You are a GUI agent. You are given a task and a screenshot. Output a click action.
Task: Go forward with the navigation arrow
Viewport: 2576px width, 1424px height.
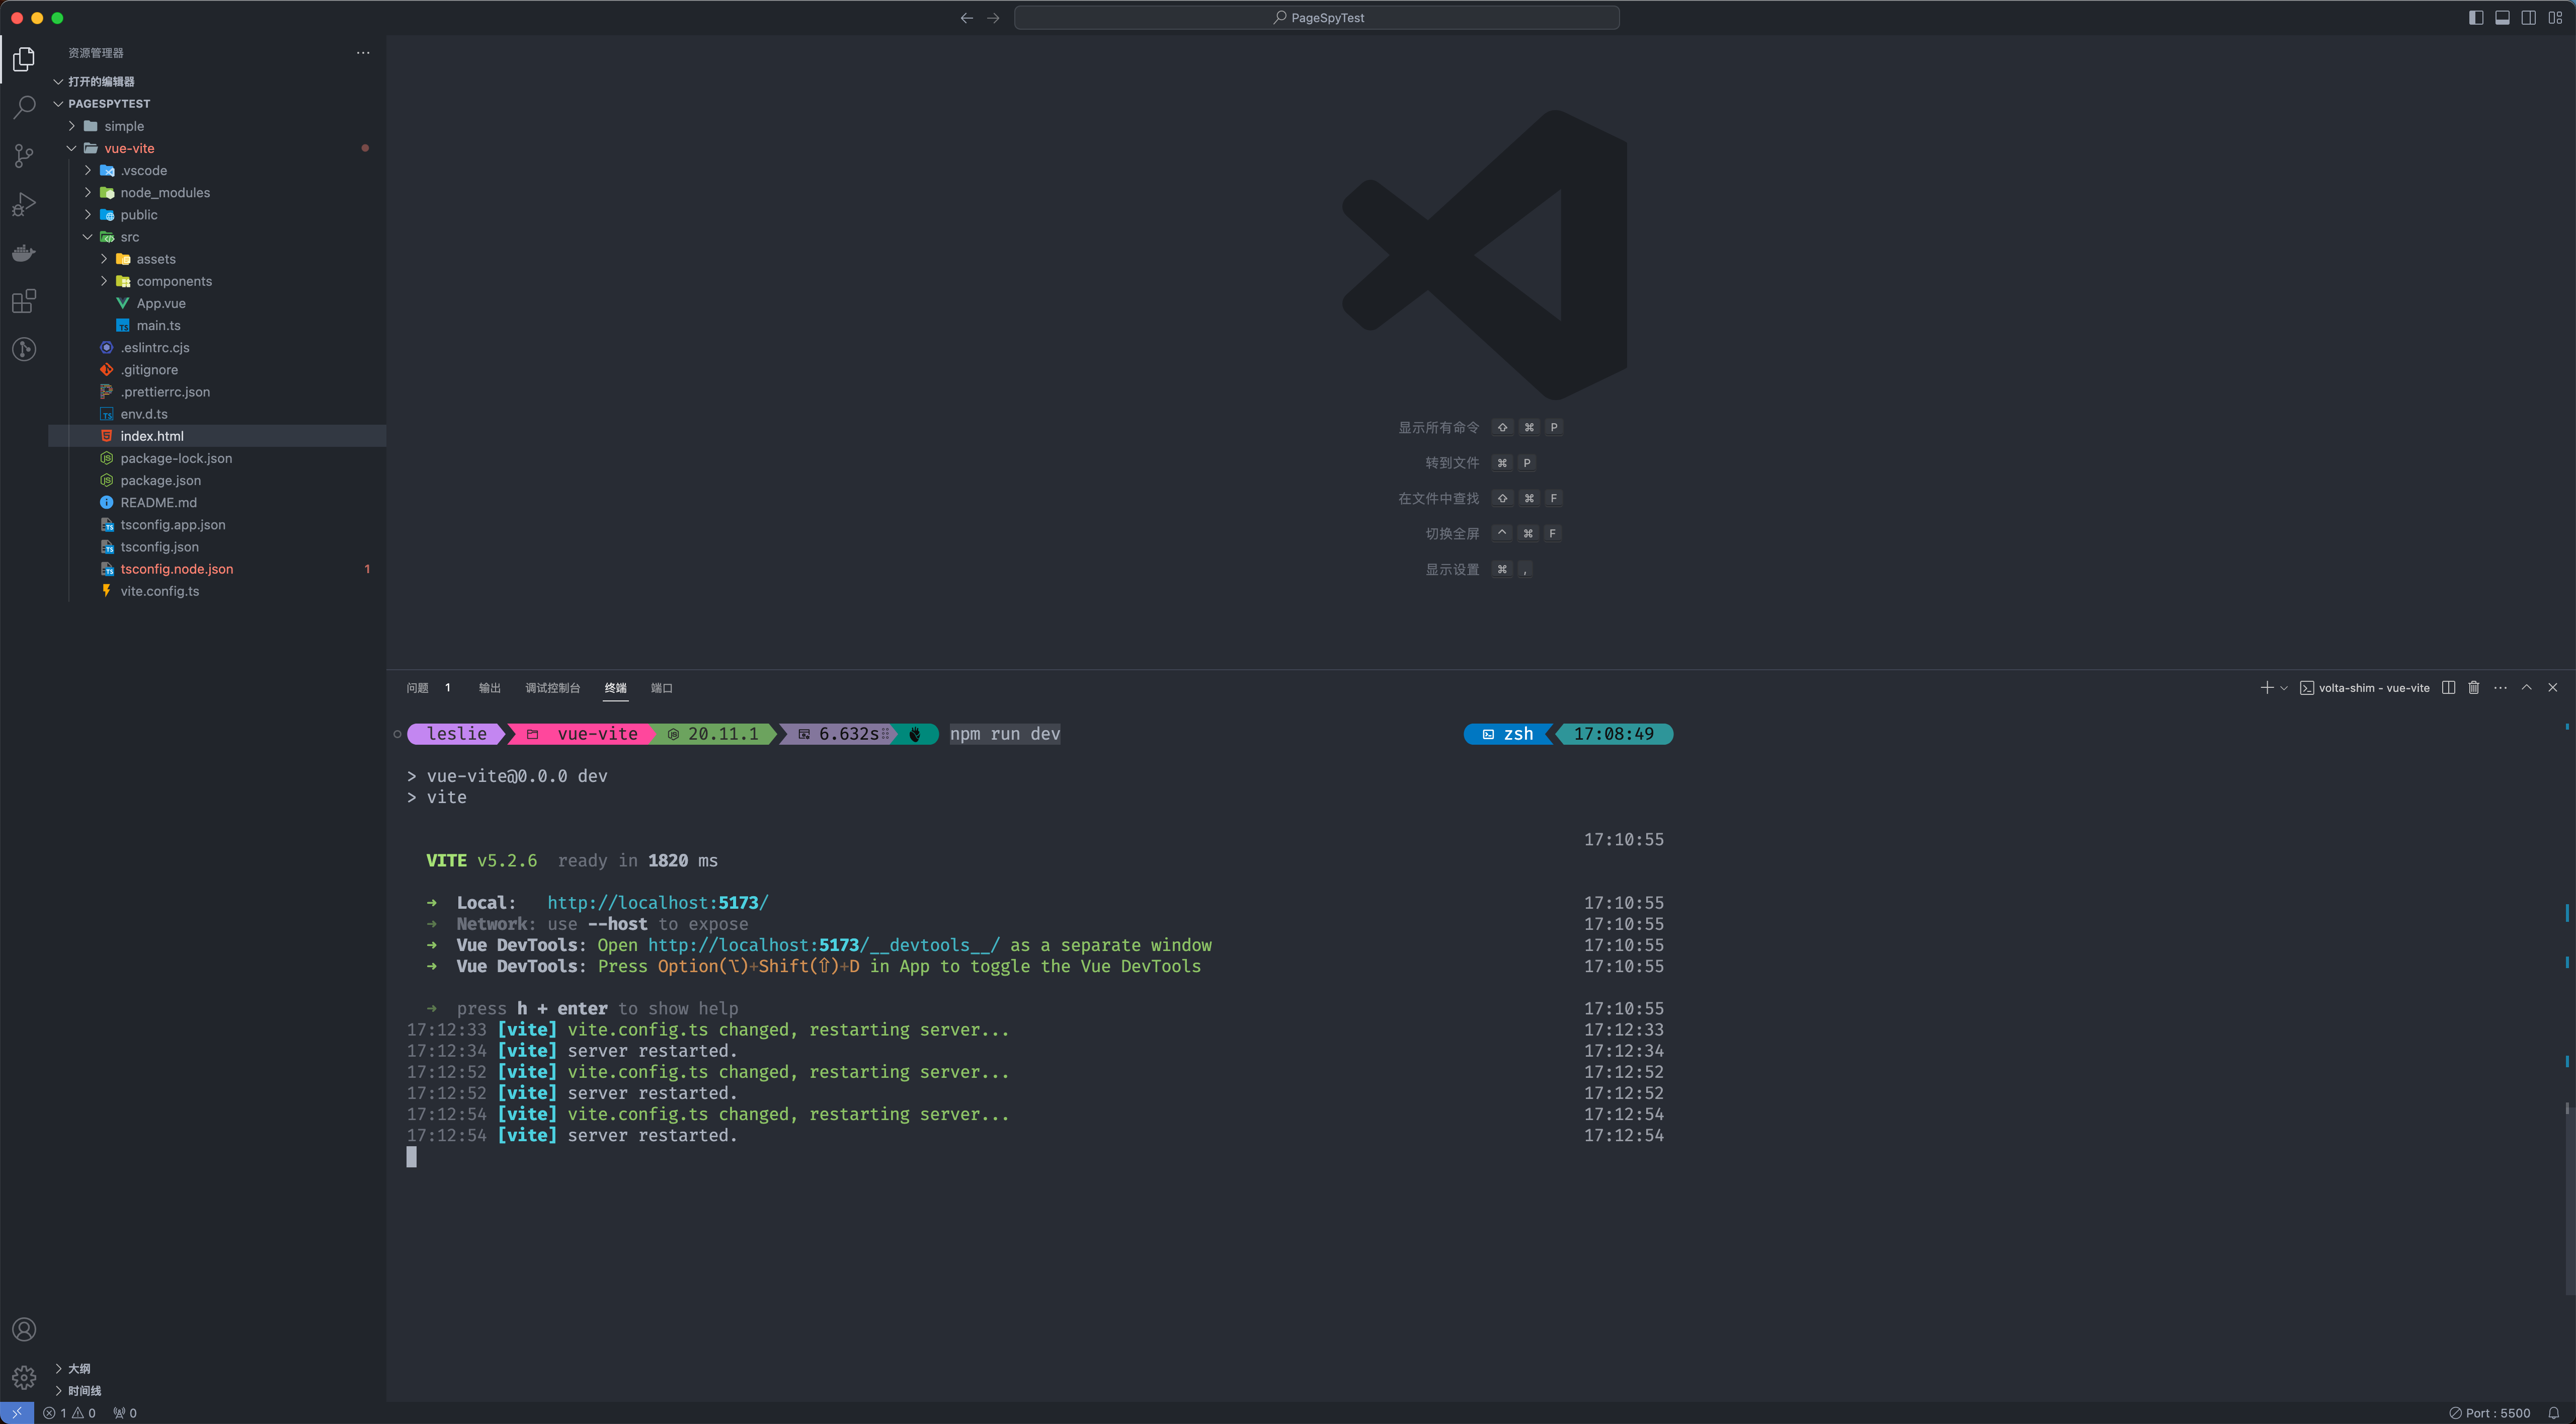point(993,18)
